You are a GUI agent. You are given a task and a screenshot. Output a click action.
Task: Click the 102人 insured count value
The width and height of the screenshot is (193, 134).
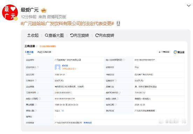[x=57, y=111]
